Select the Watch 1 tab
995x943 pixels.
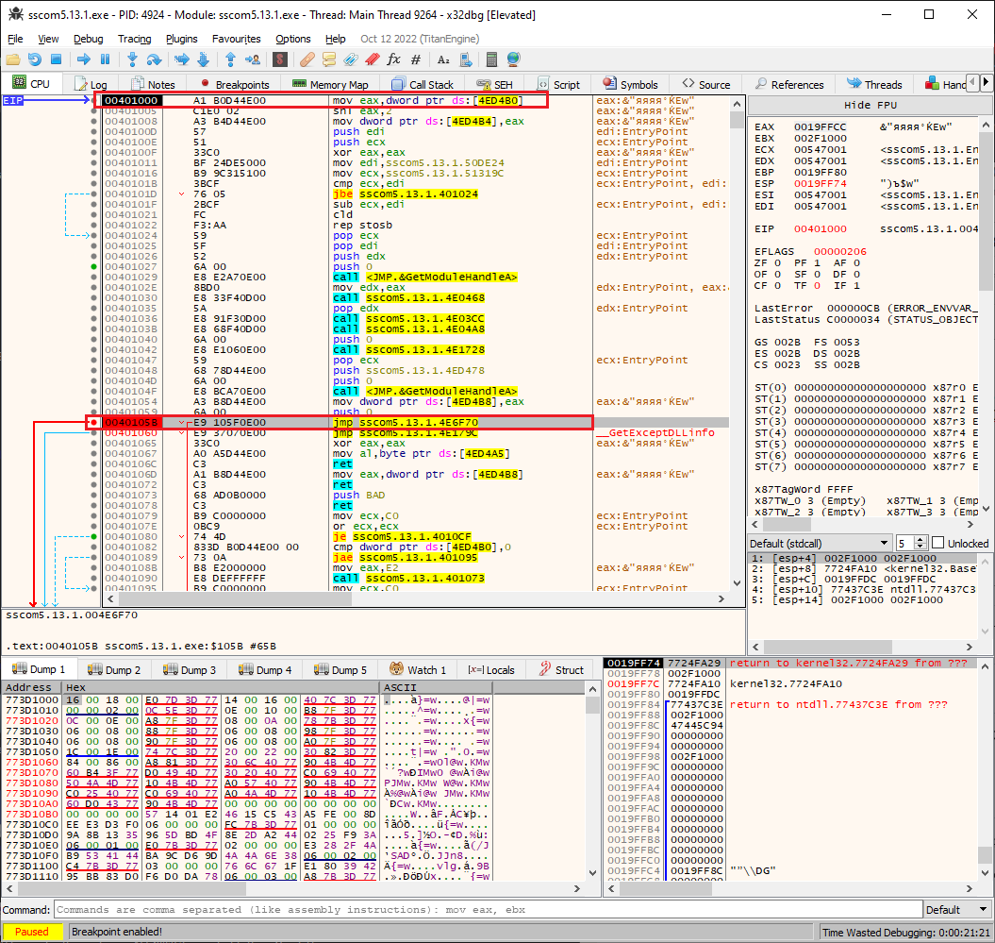click(x=418, y=670)
